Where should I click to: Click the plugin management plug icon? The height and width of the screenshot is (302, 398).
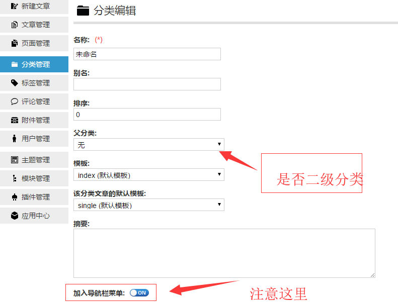click(x=15, y=197)
